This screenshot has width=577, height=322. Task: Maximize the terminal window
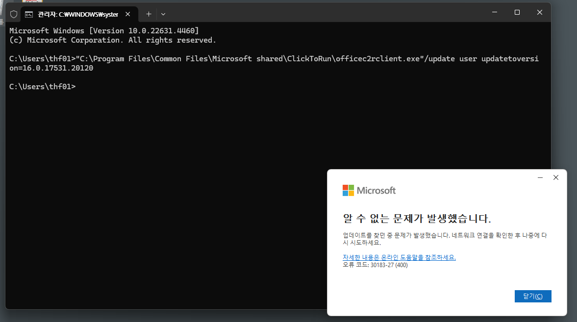(517, 12)
